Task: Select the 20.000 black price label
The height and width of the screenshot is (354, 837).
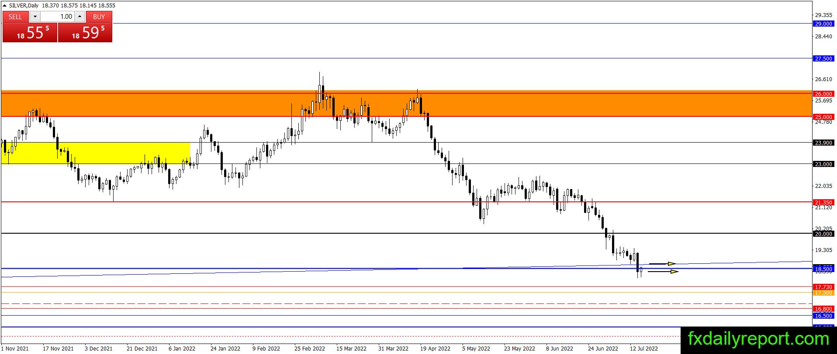Action: tap(823, 234)
